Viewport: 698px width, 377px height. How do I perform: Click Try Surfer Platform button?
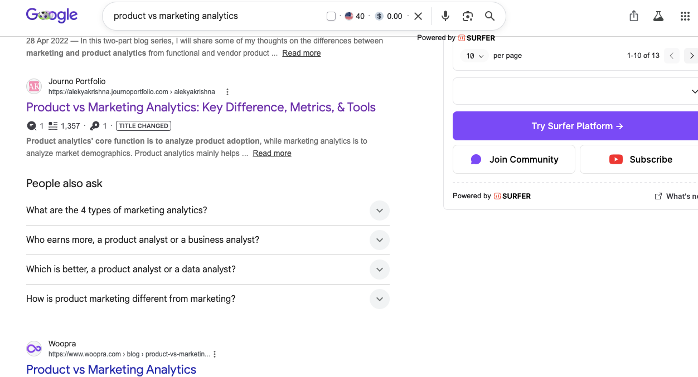[575, 126]
